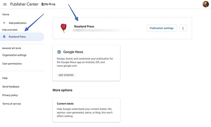Click the NOT STARTED status chip
Screen dimensions: 211x127
(x=66, y=75)
